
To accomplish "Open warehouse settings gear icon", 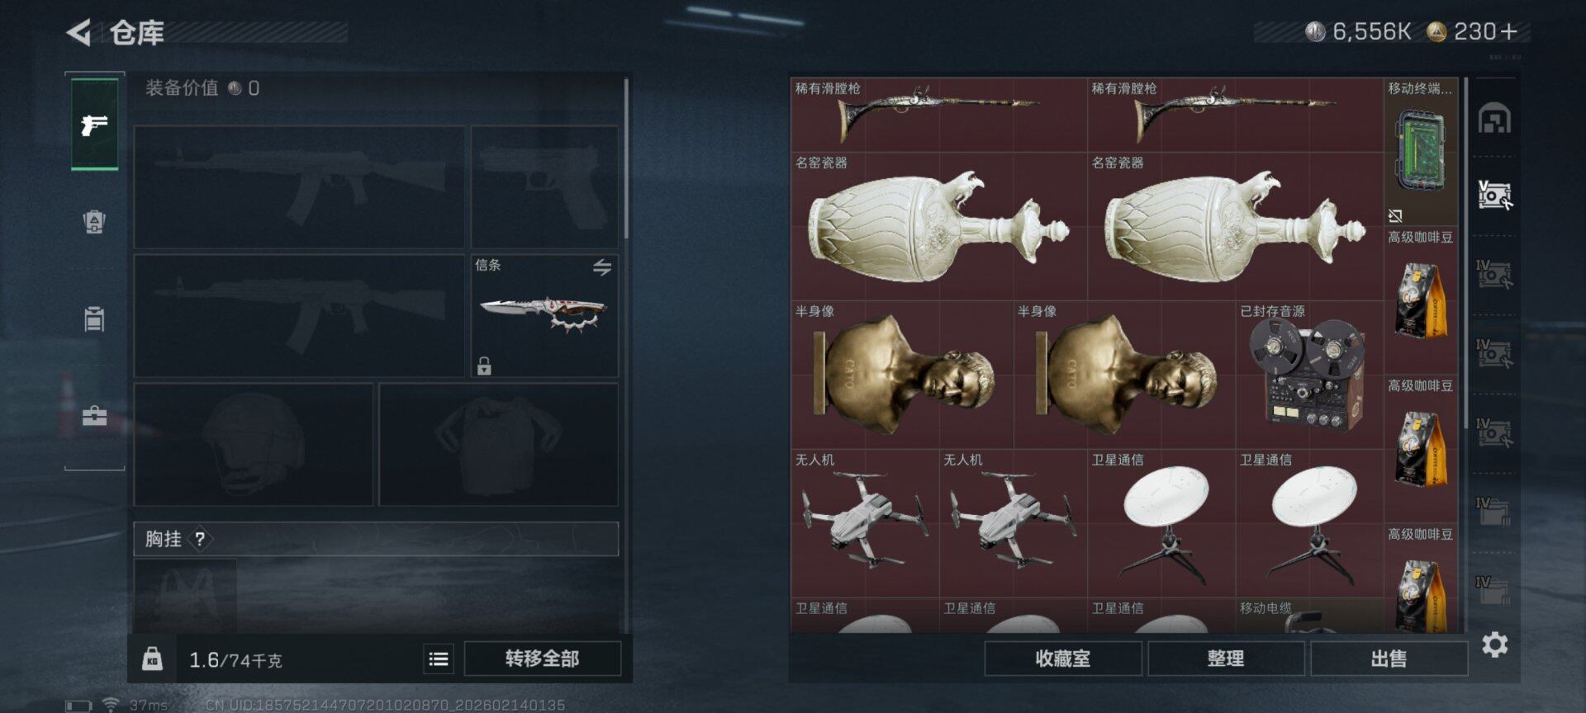I will pyautogui.click(x=1495, y=645).
